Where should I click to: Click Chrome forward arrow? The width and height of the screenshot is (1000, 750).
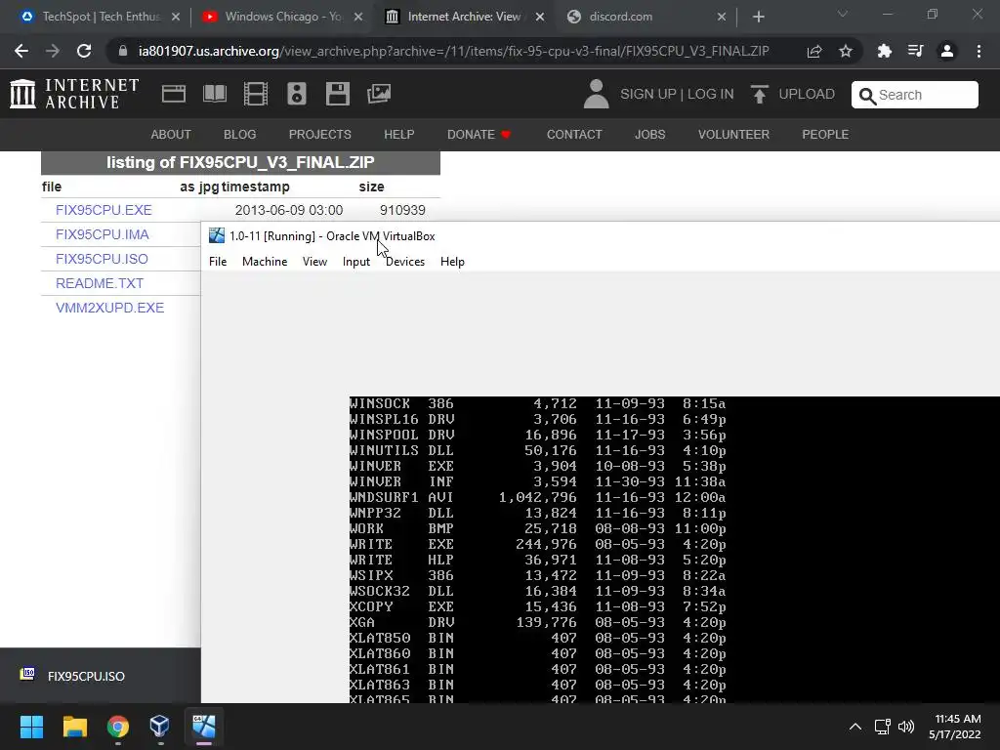pos(53,51)
